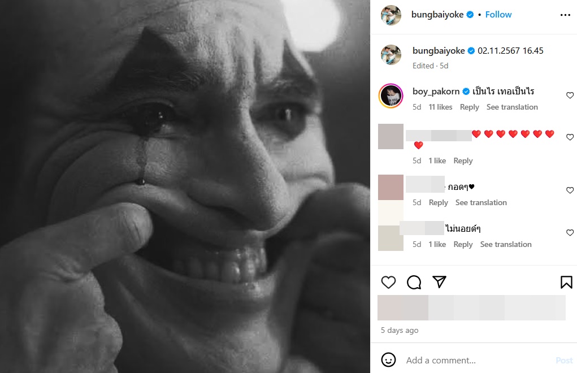The width and height of the screenshot is (577, 373).
Task: Like the ไม่นอยด์ๆ comment
Action: point(570,233)
